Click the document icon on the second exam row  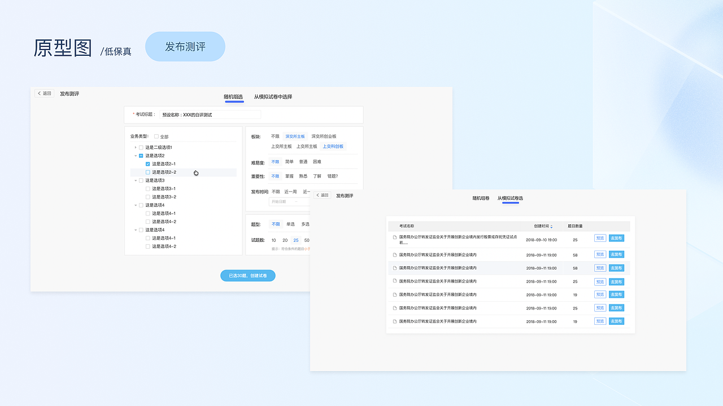click(394, 255)
